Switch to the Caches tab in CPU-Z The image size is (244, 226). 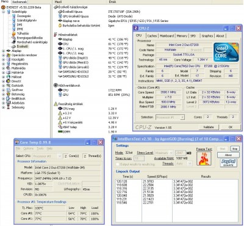(152, 36)
